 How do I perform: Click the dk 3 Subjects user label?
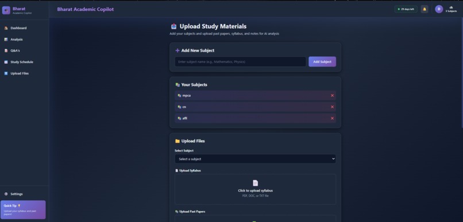(451, 9)
